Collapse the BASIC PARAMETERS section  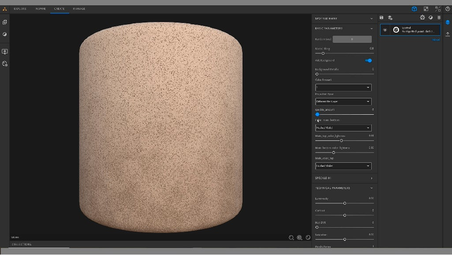coord(371,28)
